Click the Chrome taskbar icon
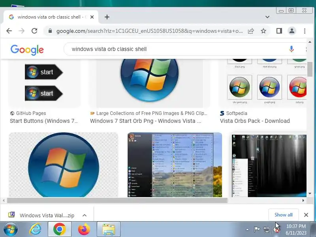Viewport: 316px width, 237px height. pyautogui.click(x=60, y=229)
